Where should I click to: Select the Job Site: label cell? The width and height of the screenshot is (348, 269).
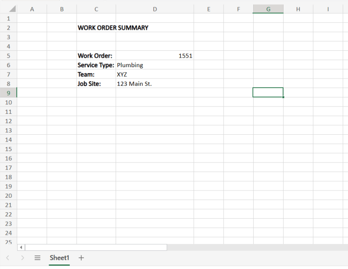(x=96, y=83)
